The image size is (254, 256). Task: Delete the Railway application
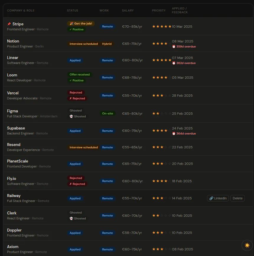[237, 198]
